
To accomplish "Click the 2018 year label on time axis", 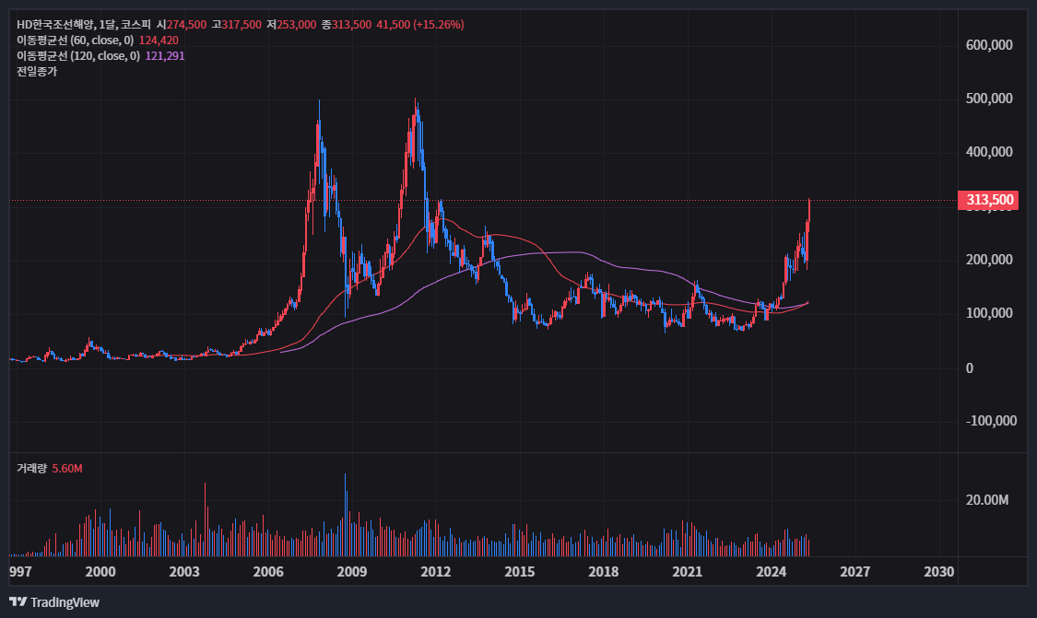I will point(604,572).
